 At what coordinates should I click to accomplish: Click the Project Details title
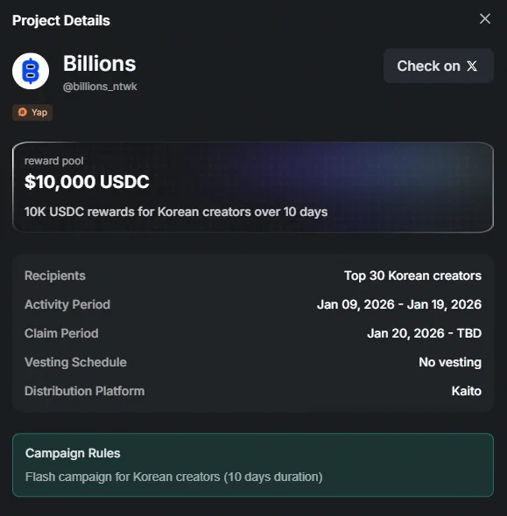[x=61, y=20]
